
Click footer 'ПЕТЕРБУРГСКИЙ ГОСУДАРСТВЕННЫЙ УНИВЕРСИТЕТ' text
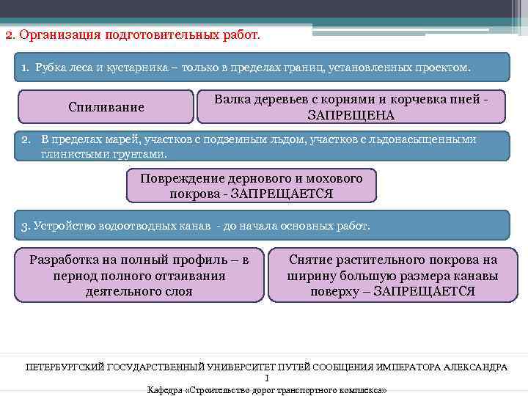[x=266, y=371]
